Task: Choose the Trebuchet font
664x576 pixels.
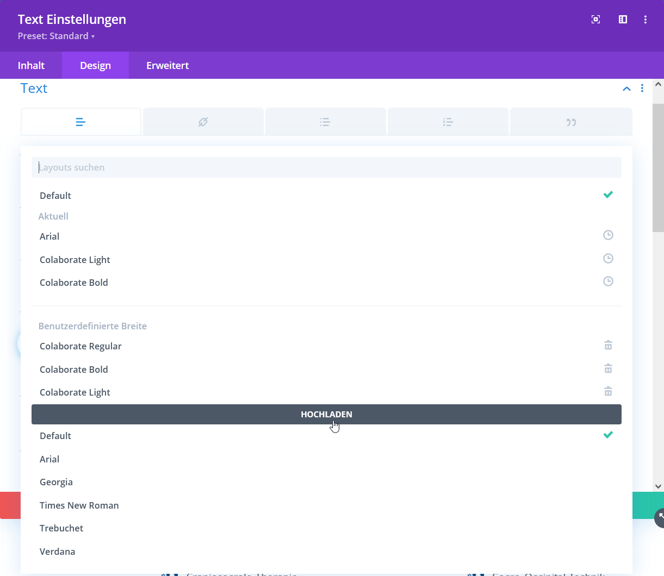Action: pos(326,528)
